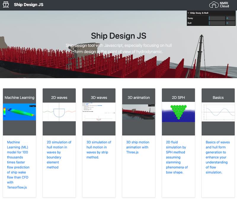237x199 pixels.
Task: Click the 3D simulation by strip method link
Action: click(99, 150)
